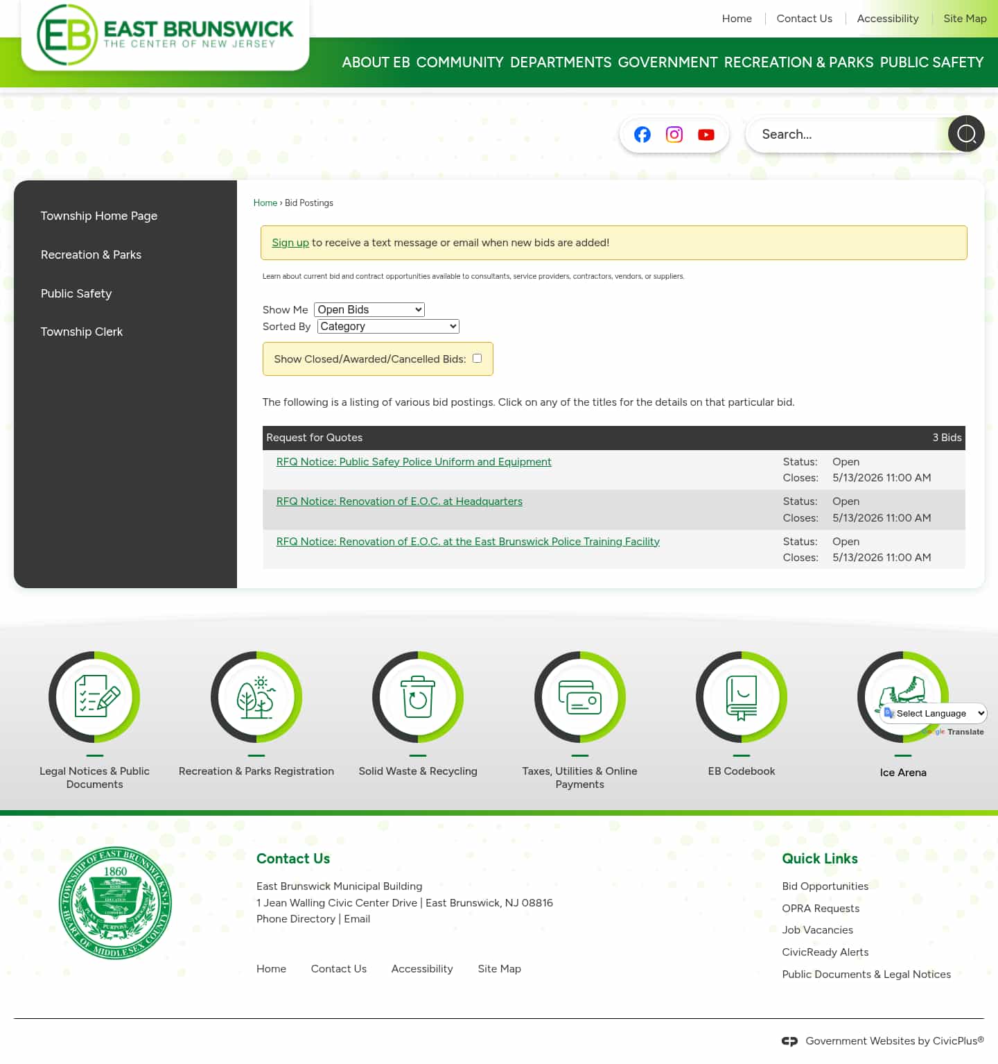Click the search magnifier icon
The image size is (998, 1064).
point(966,133)
